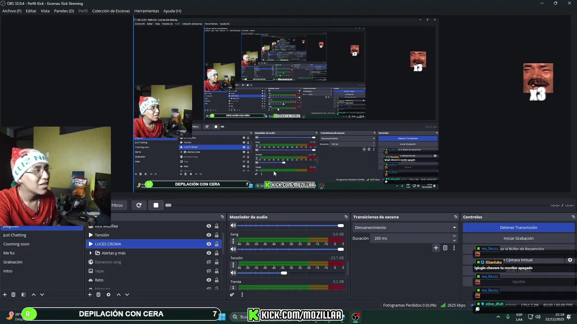The height and width of the screenshot is (324, 577).
Task: Click Detener Transmisión button
Action: point(518,228)
